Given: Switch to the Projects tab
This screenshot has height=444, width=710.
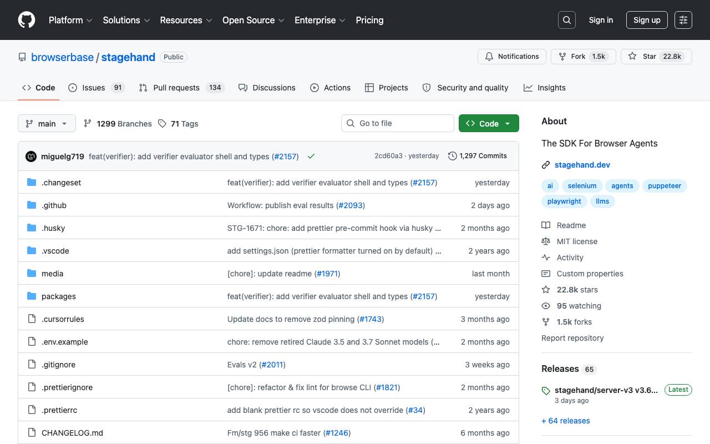Looking at the screenshot, I should [x=386, y=88].
